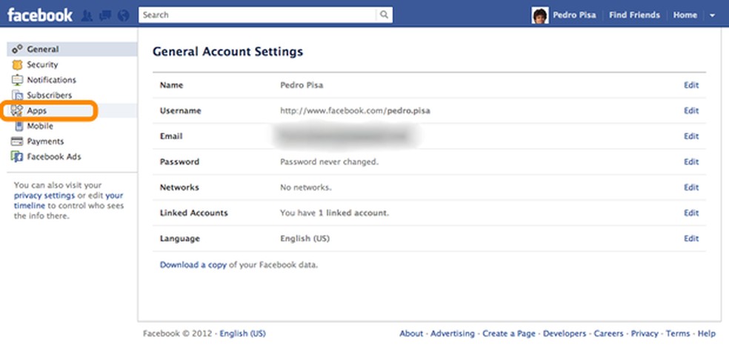Click the username URL text

(x=355, y=110)
